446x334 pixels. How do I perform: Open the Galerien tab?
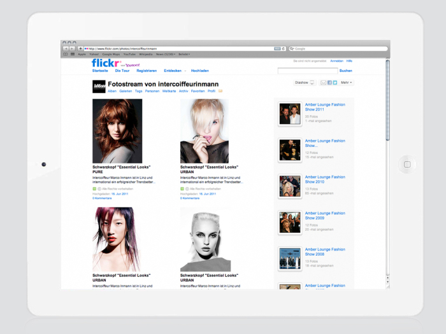pos(126,91)
